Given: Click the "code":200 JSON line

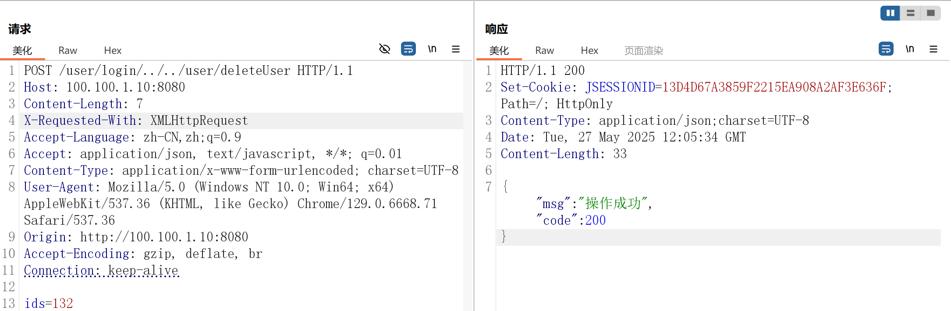Looking at the screenshot, I should click(x=571, y=220).
